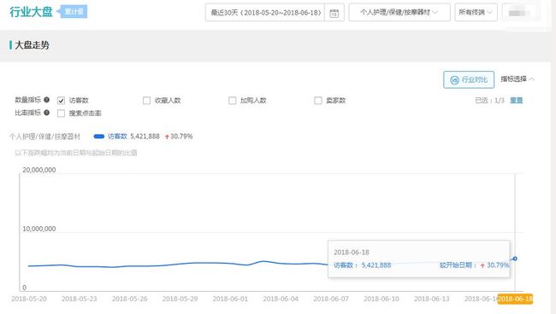Image resolution: width=556 pixels, height=314 pixels.
Task: Click the 个人护理/保健/按摩器材 legend category label
Action: click(44, 137)
